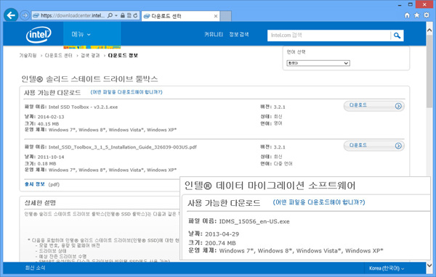This screenshot has height=277, width=436.
Task: Open the 커뮤니티 menu item
Action: (x=214, y=34)
